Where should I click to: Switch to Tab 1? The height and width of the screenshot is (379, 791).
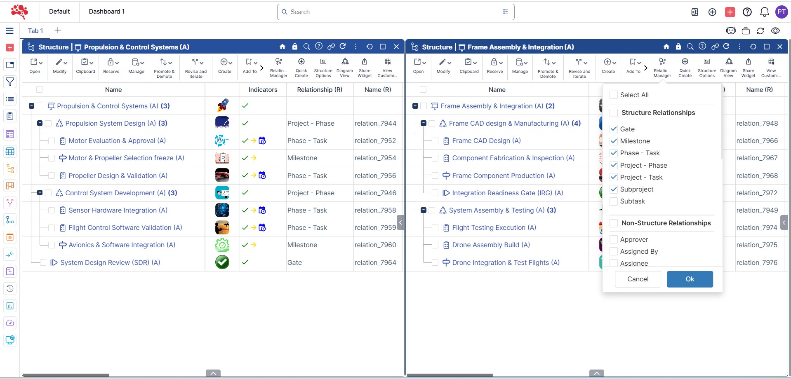(x=35, y=31)
